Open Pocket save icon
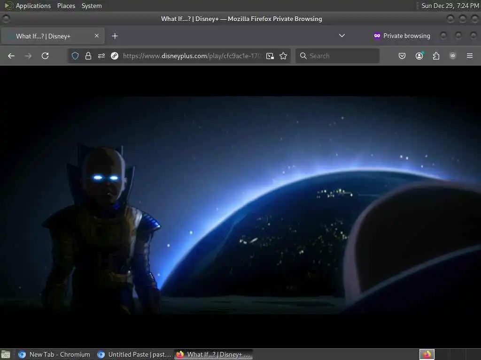481x360 pixels. click(x=402, y=56)
